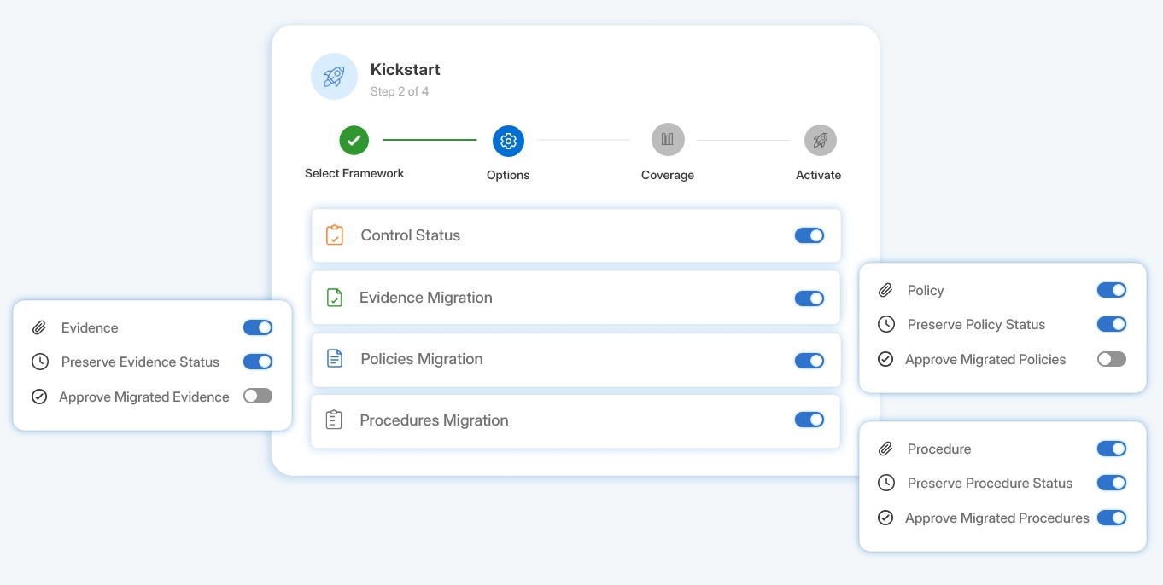This screenshot has height=585, width=1163.
Task: Click the Policies Migration label
Action: (x=422, y=359)
